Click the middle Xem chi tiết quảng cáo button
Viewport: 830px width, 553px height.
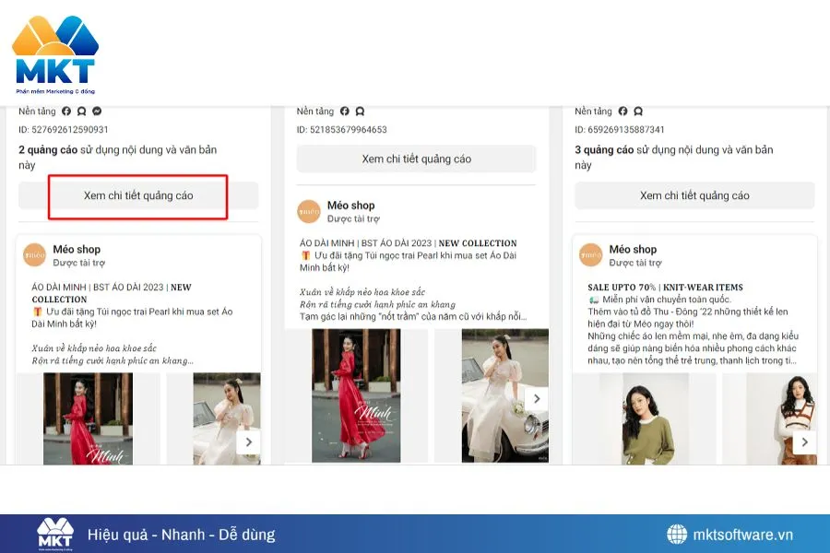click(x=416, y=159)
